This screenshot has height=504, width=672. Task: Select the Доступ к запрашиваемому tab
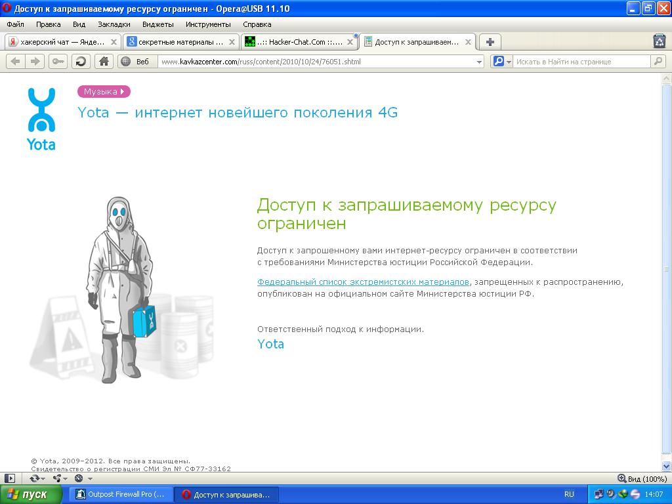coord(417,42)
